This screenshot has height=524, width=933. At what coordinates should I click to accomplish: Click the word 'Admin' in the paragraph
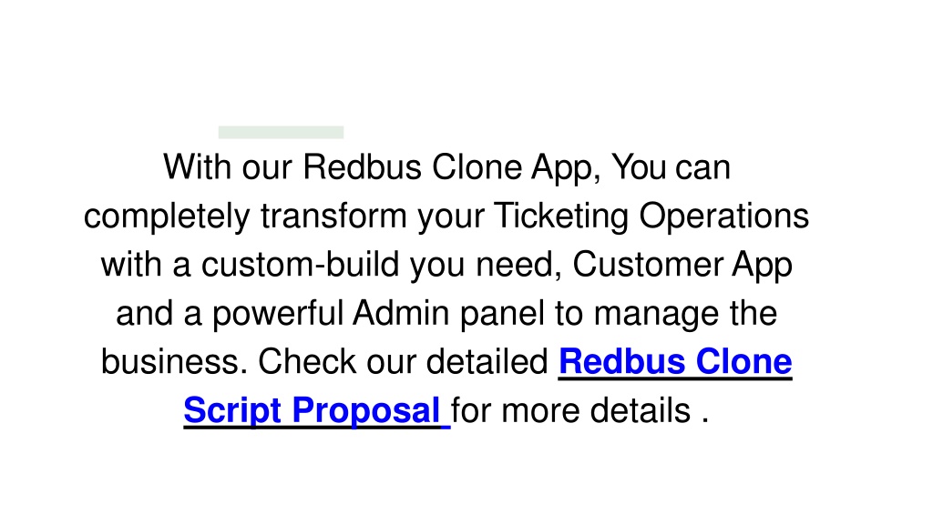click(401, 313)
